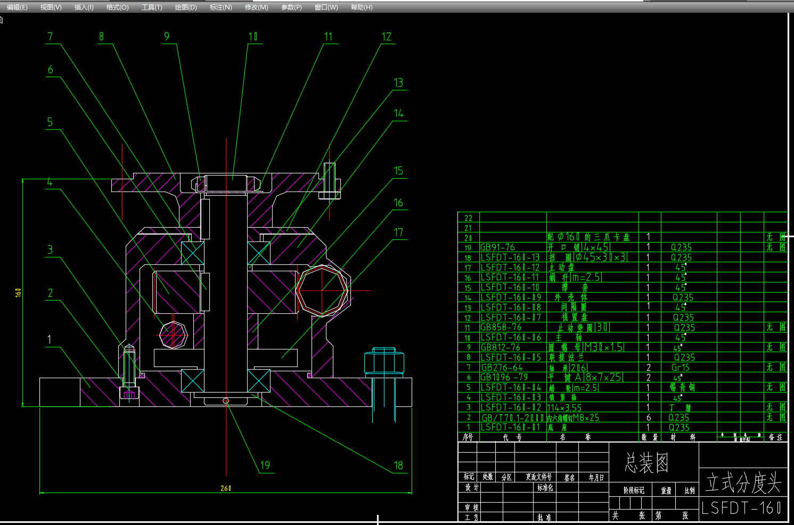Viewport: 794px width, 525px height.
Task: Open the 参数(P) menu
Action: pyautogui.click(x=291, y=7)
